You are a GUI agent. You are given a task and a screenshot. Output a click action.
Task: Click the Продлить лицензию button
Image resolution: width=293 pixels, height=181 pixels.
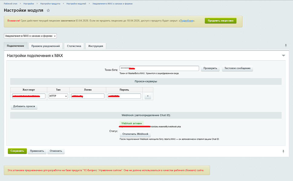point(220,21)
